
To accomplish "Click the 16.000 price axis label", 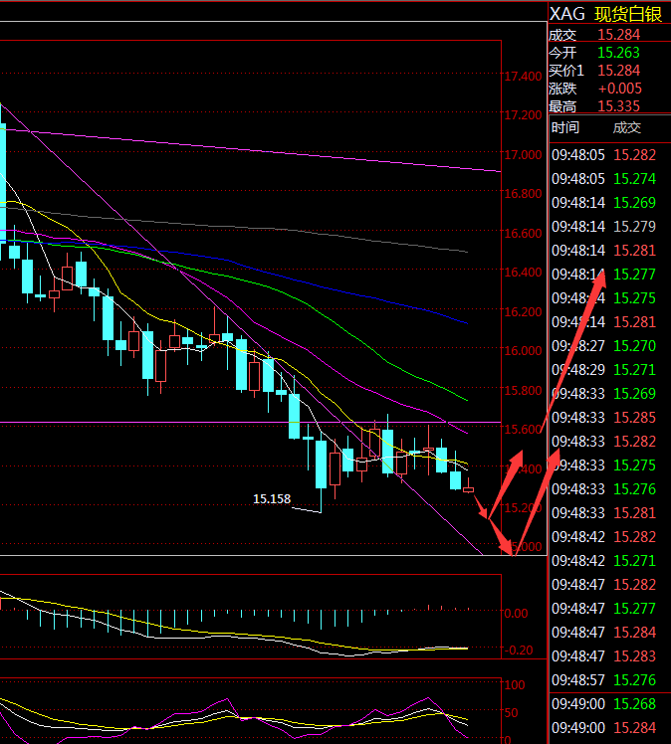I will [x=523, y=351].
